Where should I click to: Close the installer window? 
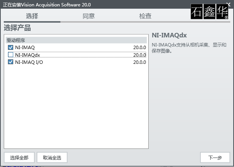pyautogui.click(x=228, y=4)
